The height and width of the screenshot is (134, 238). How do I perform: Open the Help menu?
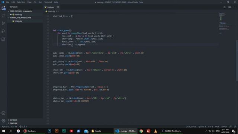click(56, 2)
